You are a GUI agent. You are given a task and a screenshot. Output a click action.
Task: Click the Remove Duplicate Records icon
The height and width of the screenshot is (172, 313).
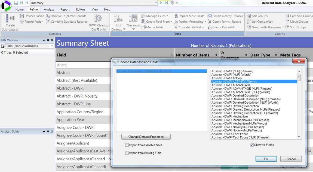(67, 16)
